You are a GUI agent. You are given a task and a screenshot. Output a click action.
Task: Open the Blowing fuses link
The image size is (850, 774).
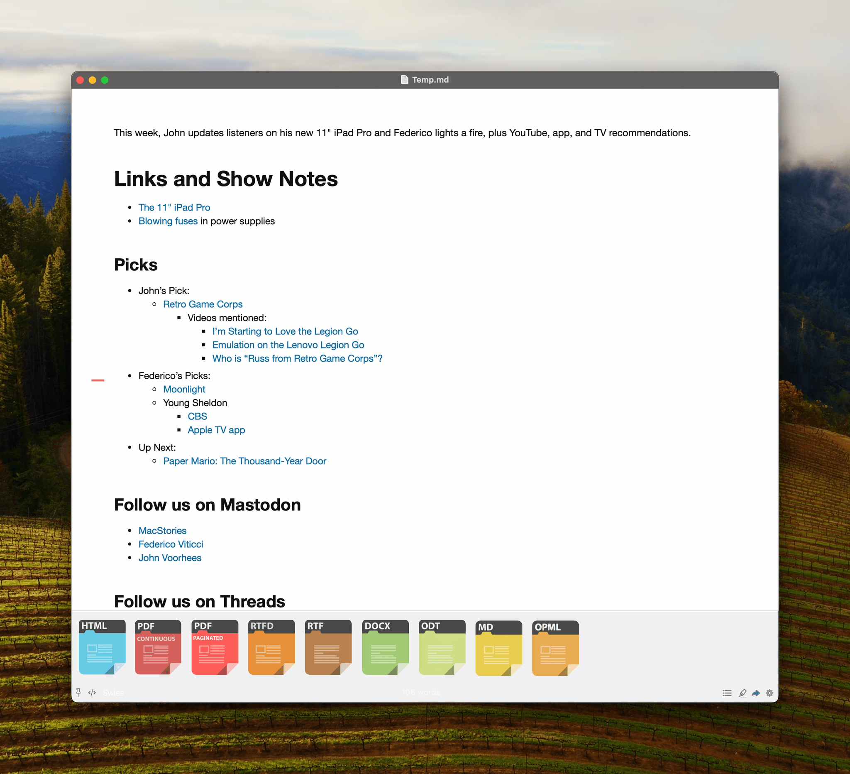pos(168,221)
